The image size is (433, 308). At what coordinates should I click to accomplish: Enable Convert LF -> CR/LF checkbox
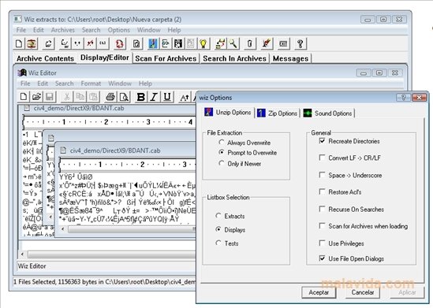pos(322,158)
